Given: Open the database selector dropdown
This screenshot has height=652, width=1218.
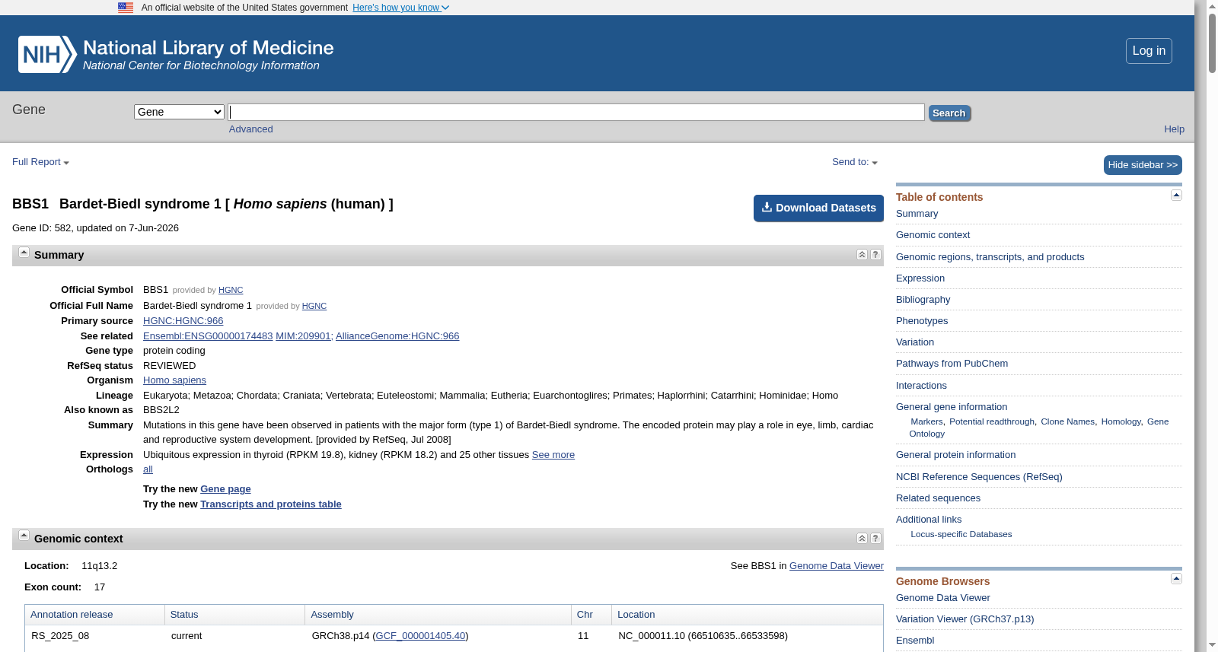Looking at the screenshot, I should pyautogui.click(x=179, y=112).
